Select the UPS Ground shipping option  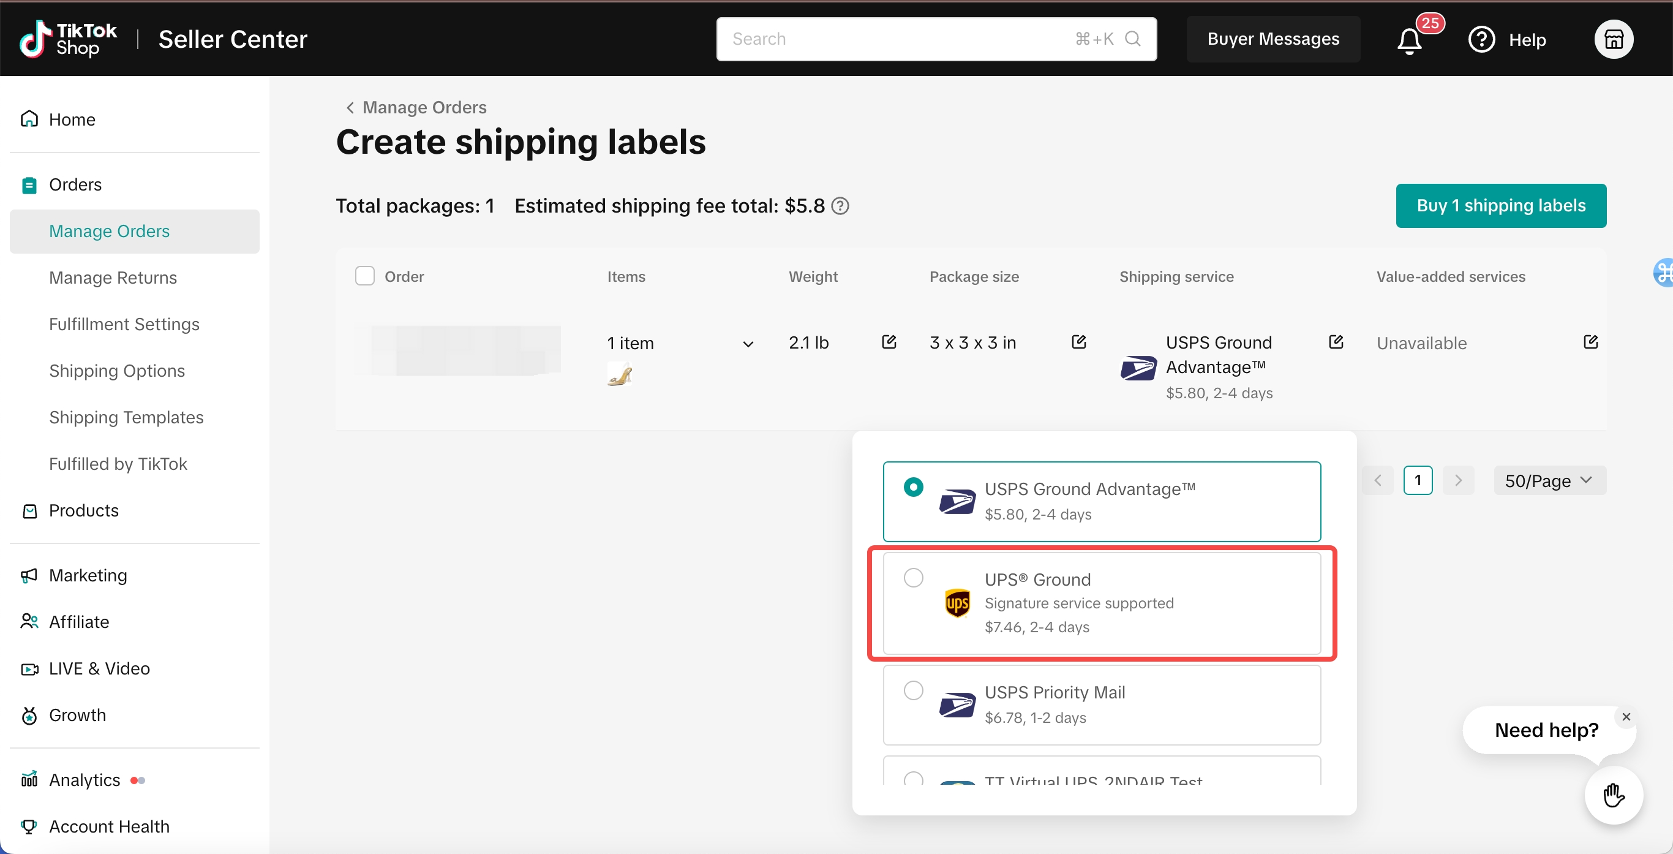point(913,578)
